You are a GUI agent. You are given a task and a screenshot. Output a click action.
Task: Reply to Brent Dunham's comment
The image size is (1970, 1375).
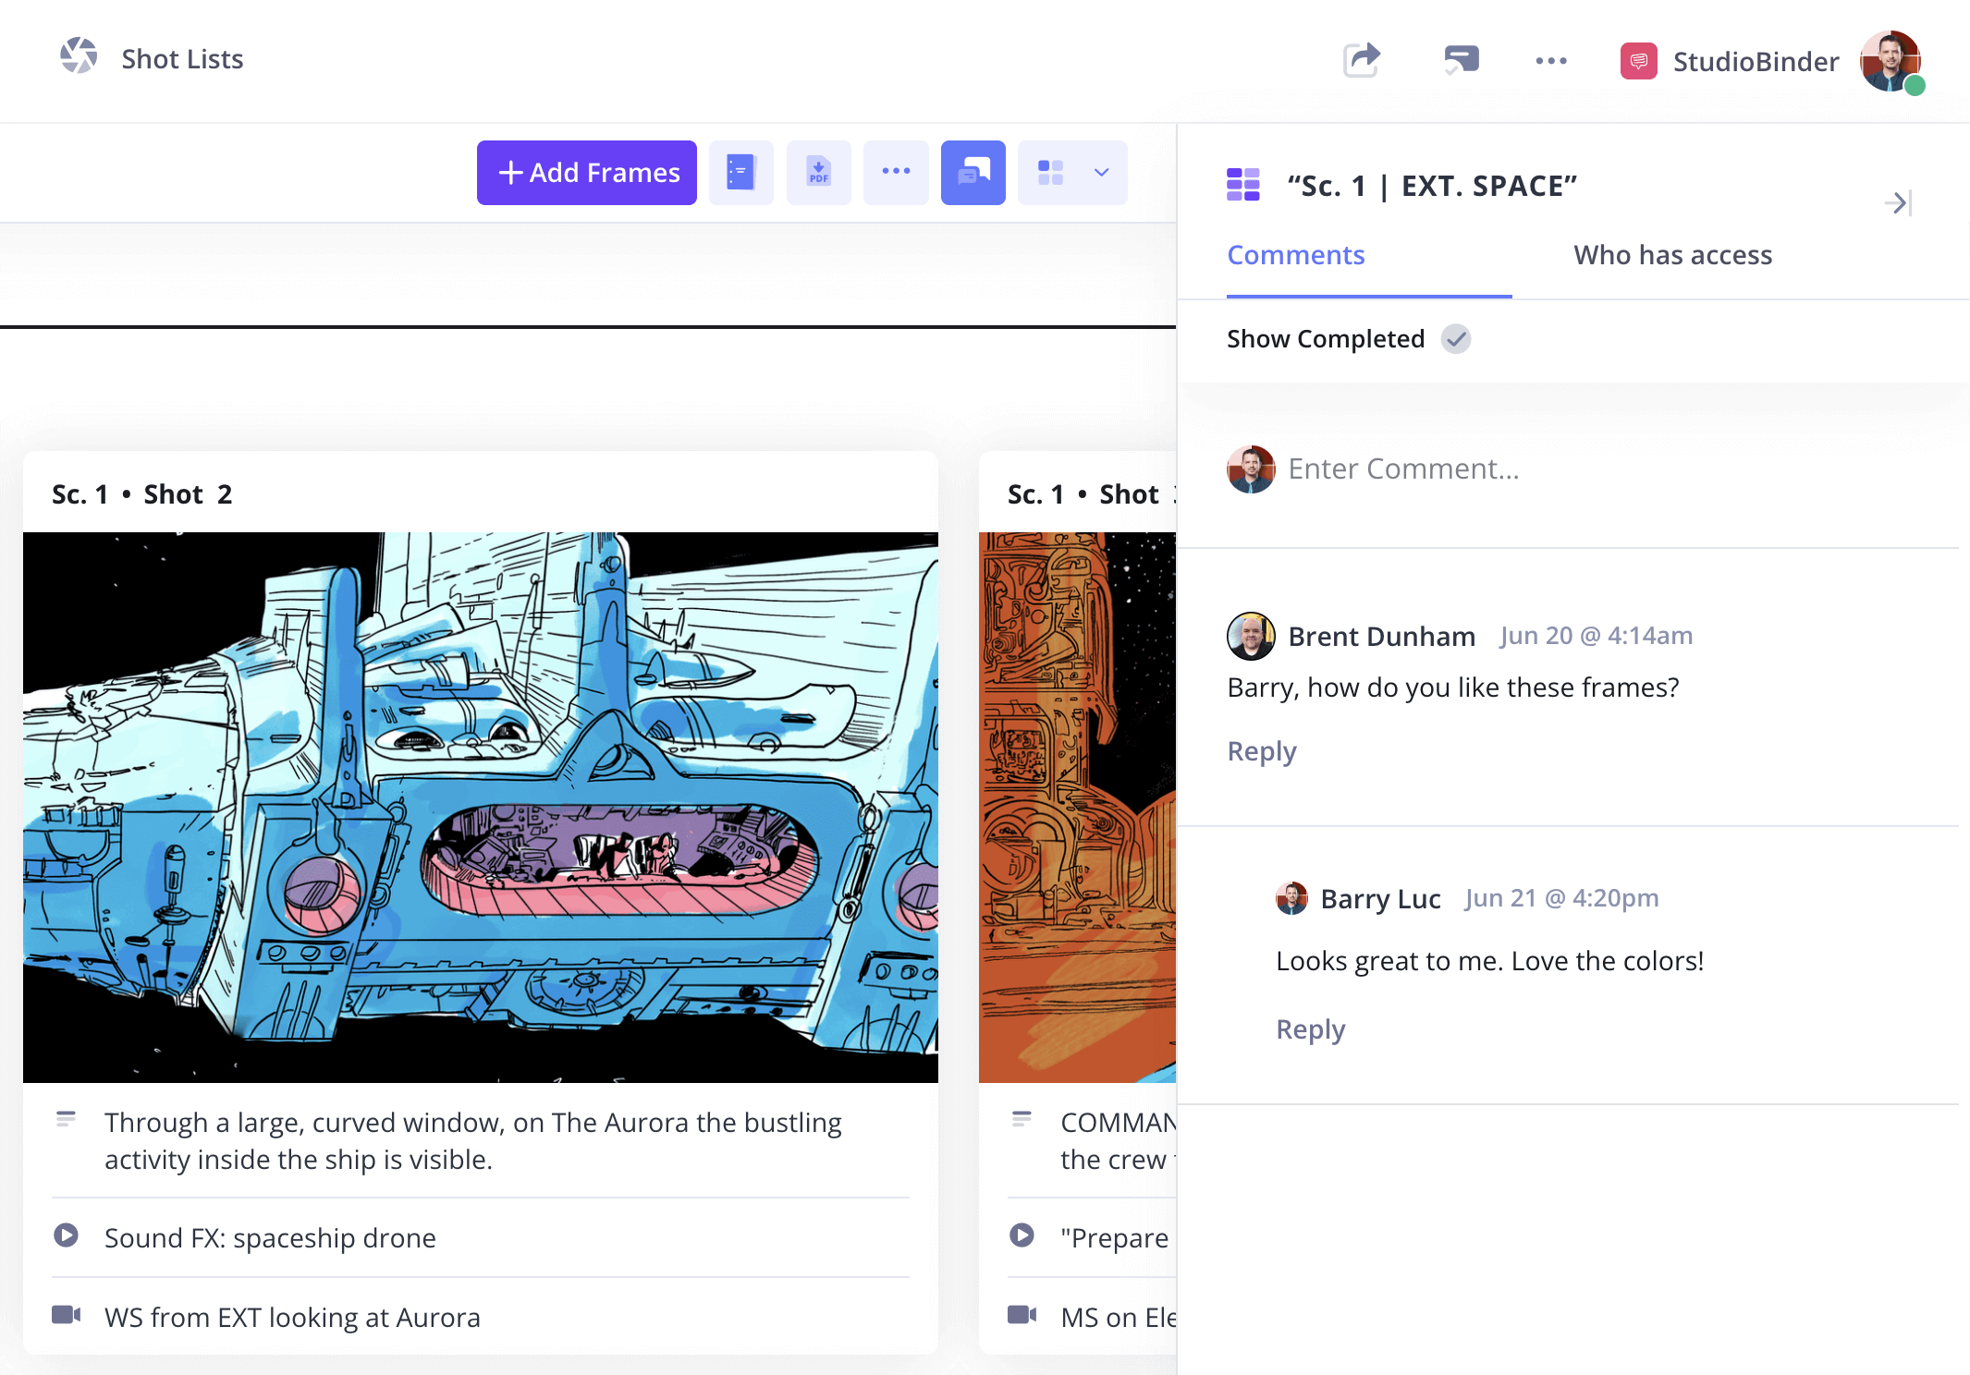click(1261, 750)
